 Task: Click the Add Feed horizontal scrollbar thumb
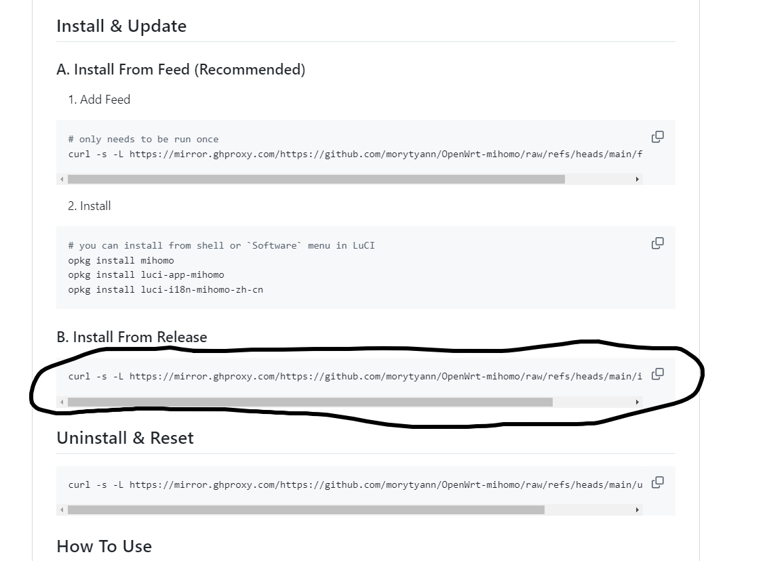[x=316, y=180]
